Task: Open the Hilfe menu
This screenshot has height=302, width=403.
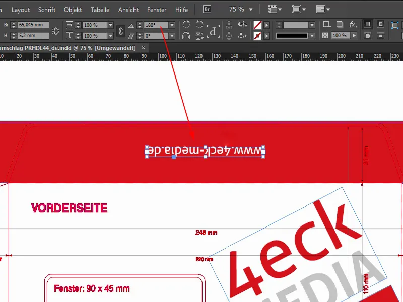Action: pos(181,10)
